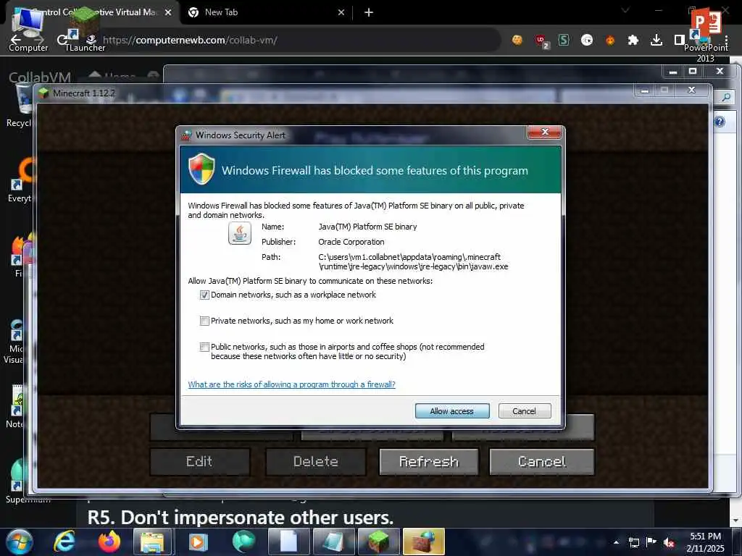Click the Minecraft Cancel button
The image size is (742, 556).
(x=542, y=461)
